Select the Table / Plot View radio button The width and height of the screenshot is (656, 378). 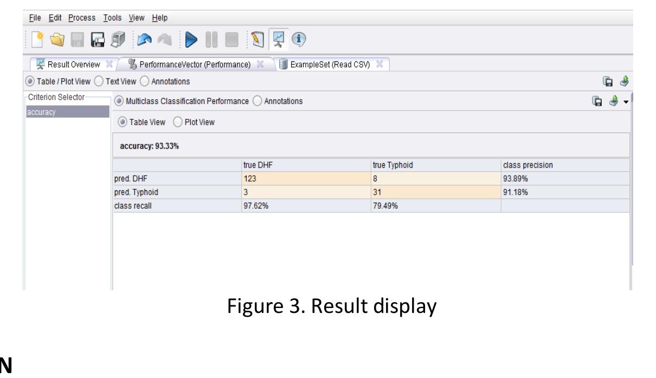(x=31, y=82)
